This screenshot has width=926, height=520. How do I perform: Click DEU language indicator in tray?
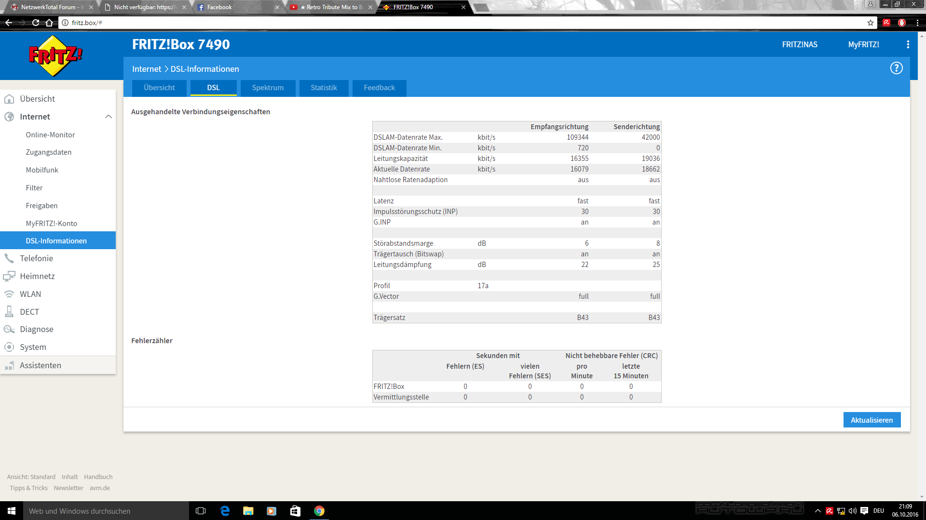tap(879, 511)
